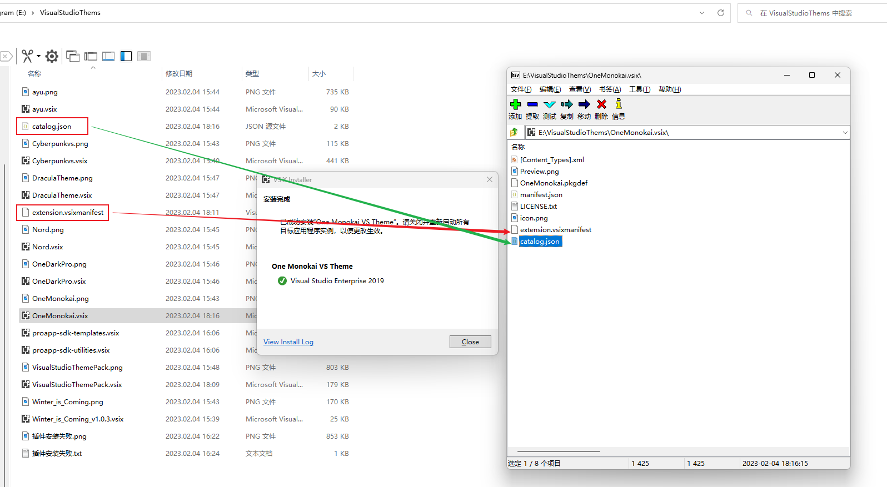Select extension.vsixmanifest inside the 7-Zip archive

pyautogui.click(x=556, y=230)
